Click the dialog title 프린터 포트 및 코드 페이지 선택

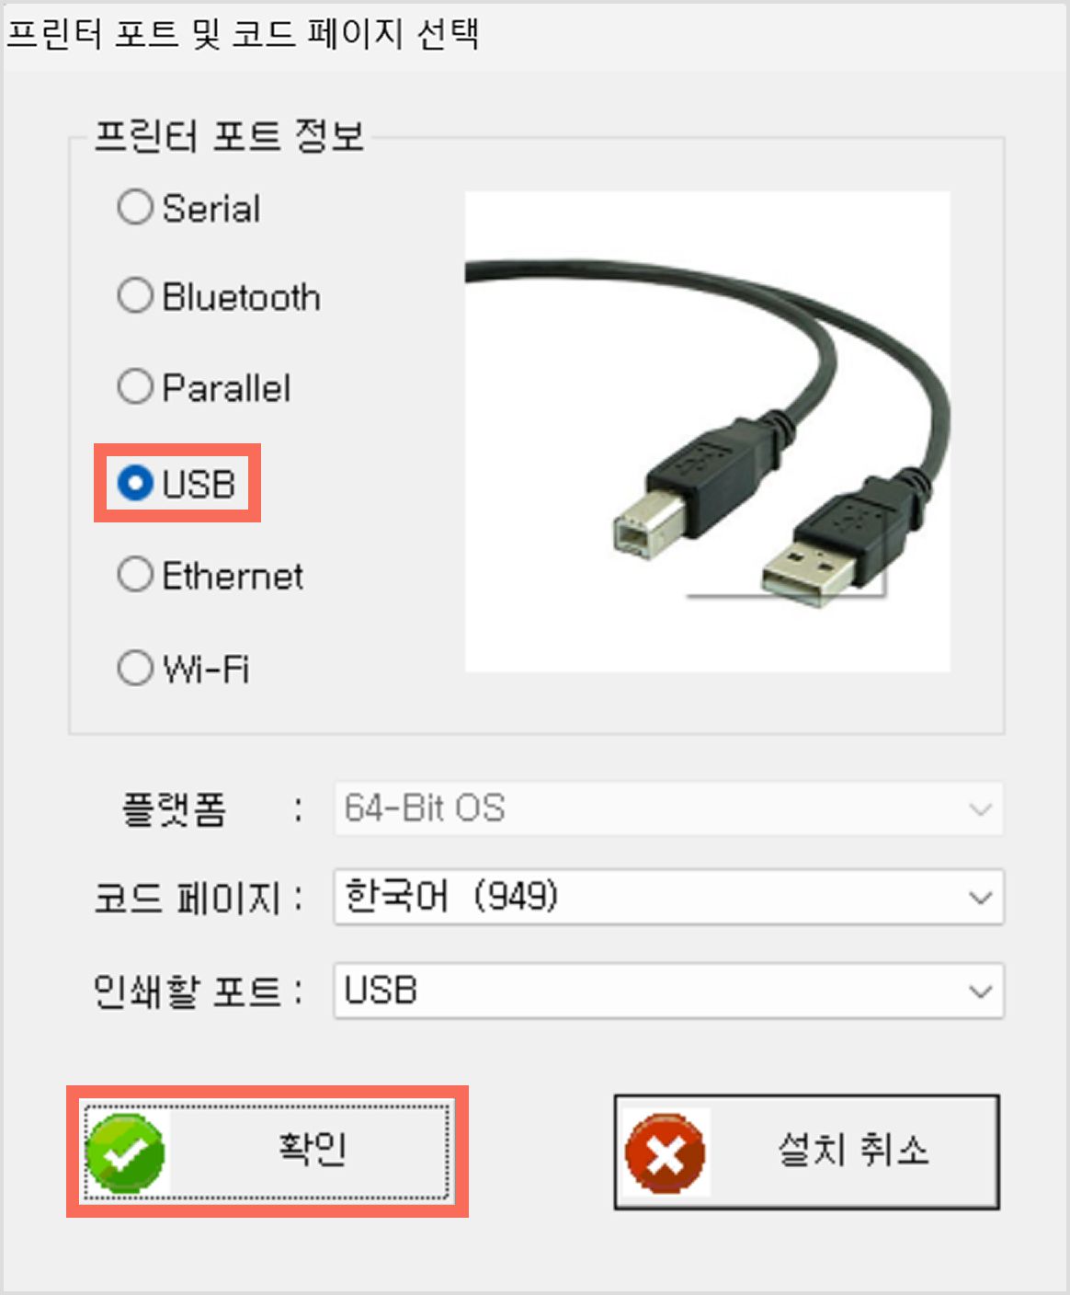[x=243, y=34]
